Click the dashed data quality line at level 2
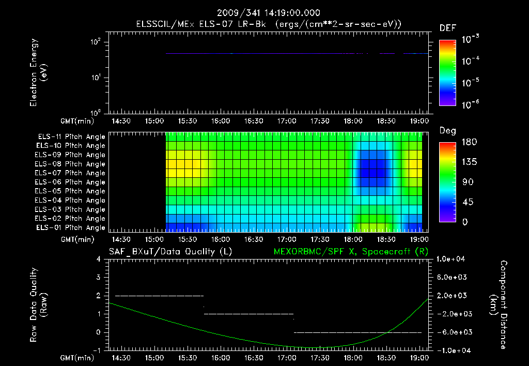 (160, 296)
